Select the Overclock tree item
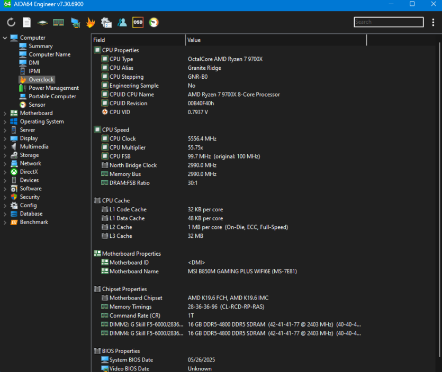 [x=37, y=80]
